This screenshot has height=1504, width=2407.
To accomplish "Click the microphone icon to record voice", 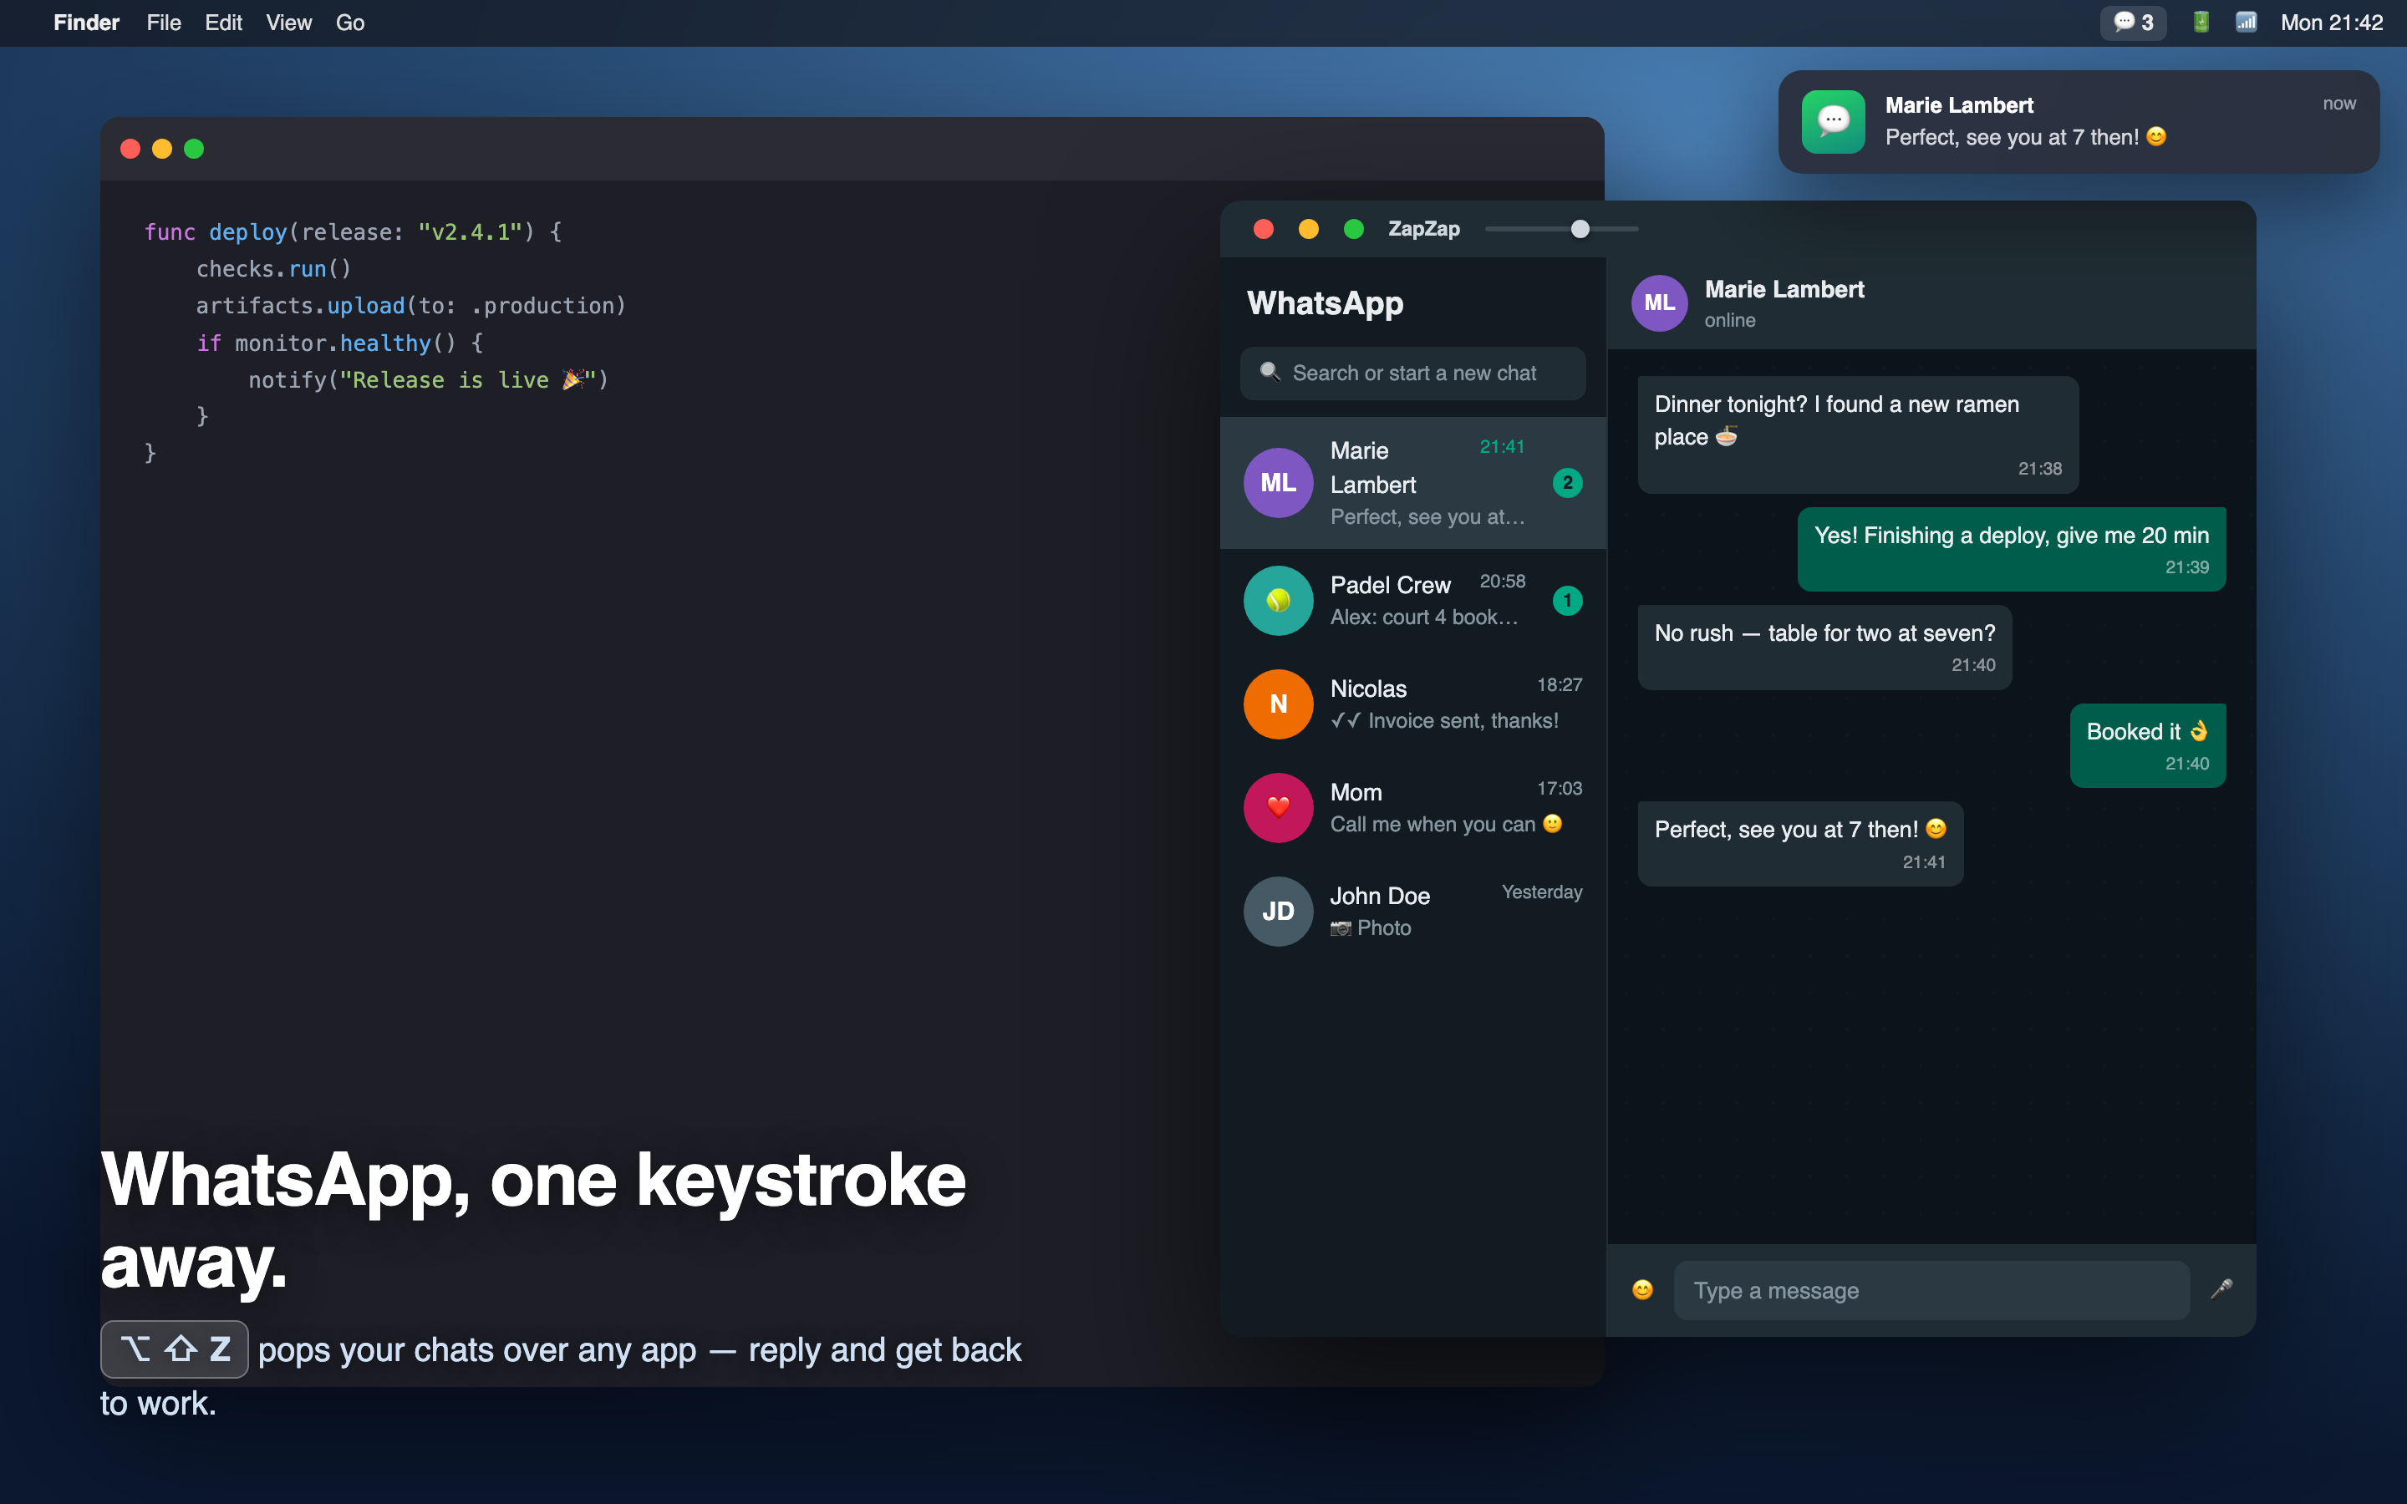I will [2221, 1289].
